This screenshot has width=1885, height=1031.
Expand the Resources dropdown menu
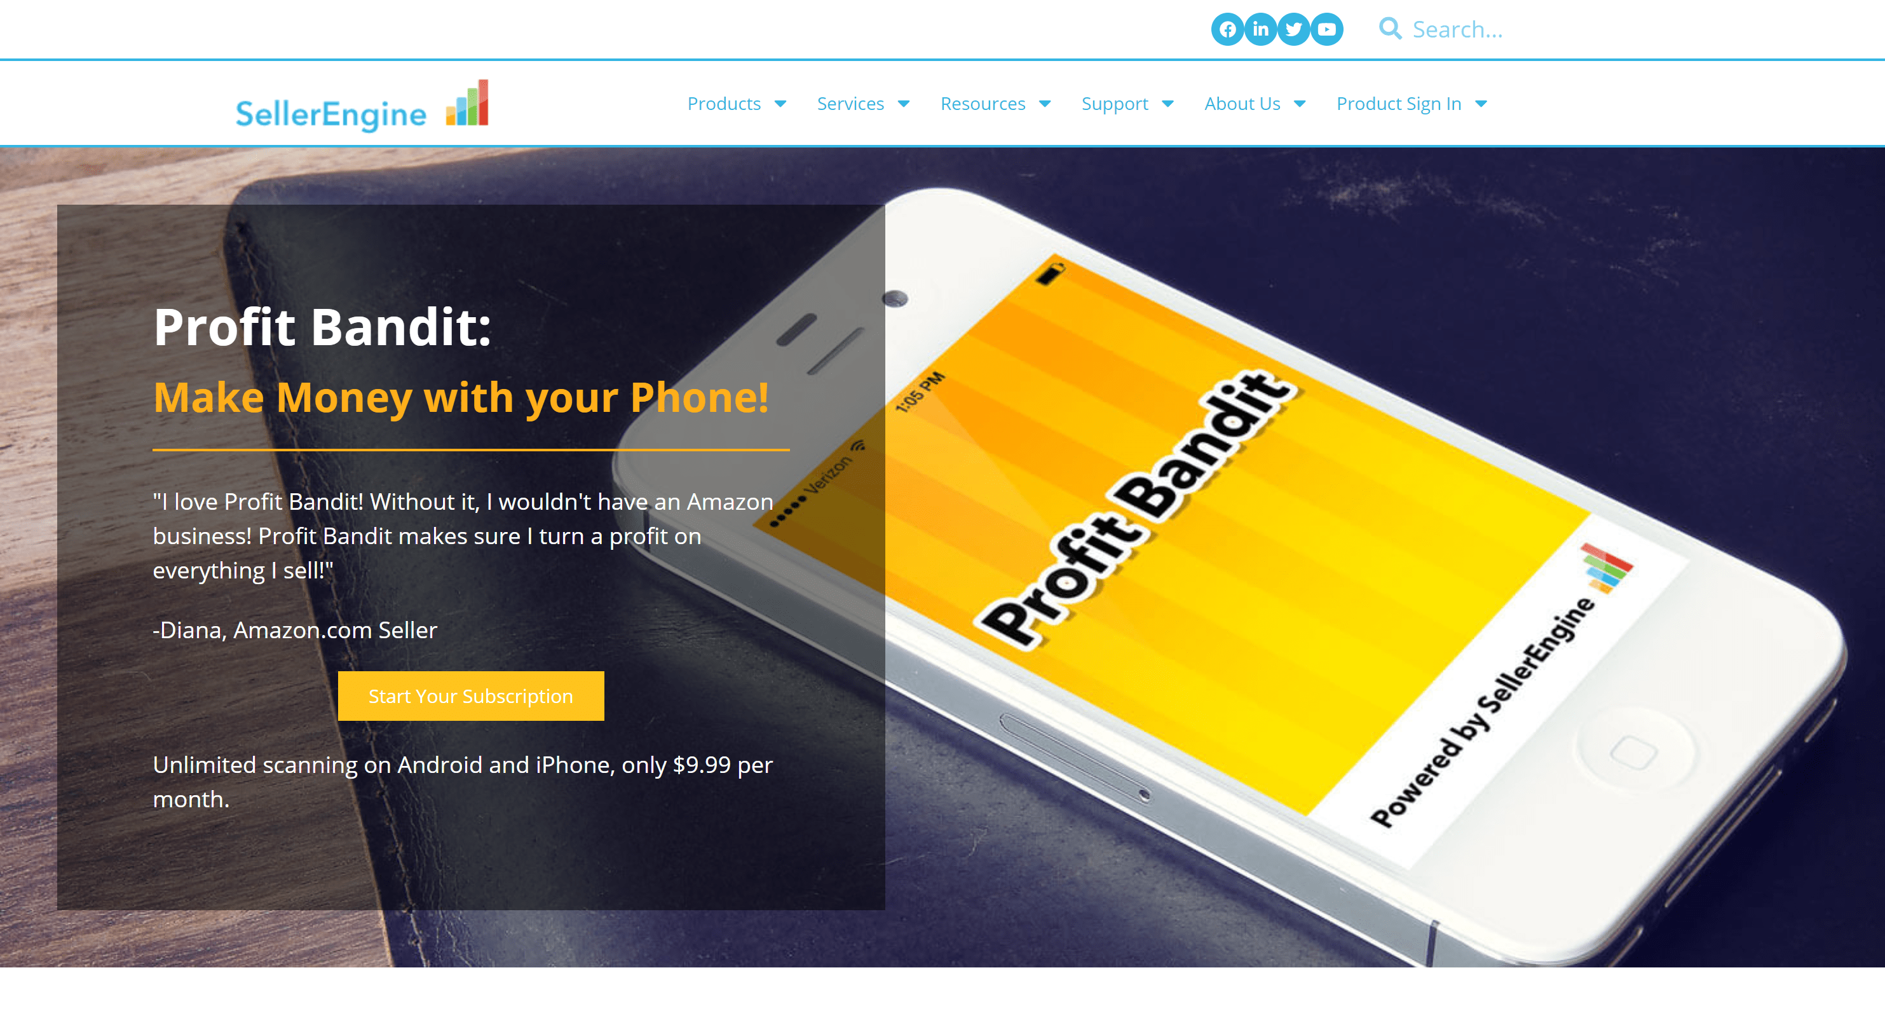(x=995, y=104)
